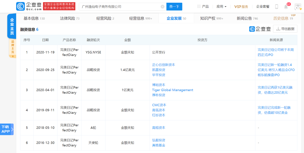Image resolution: width=304 pixels, height=153 pixels.
Task: Click the 产品 menu label
Action: (x=205, y=7)
